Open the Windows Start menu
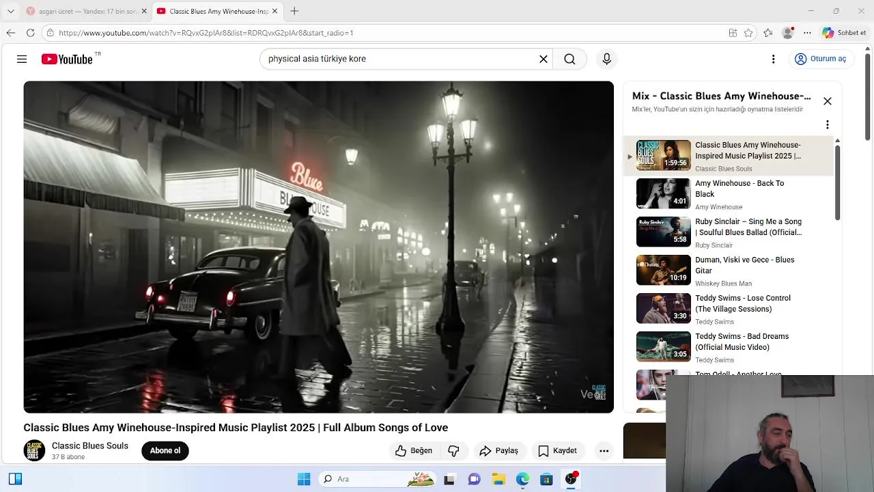Viewport: 874px width, 492px height. click(x=304, y=479)
